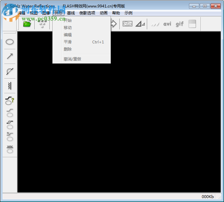The image size is (224, 202).
Task: Open the 示例 menu
Action: click(x=128, y=13)
